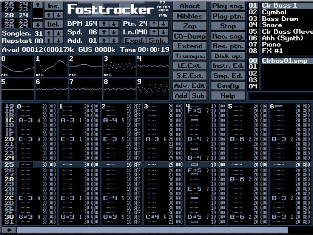Click the Zap button
Viewport: 313px width, 235px height.
190,26
